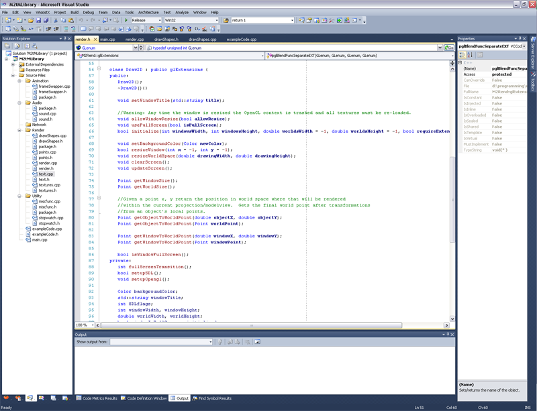Viewport: 537px width, 411px height.
Task: Open the Find Symbol Results tab
Action: tap(211, 398)
